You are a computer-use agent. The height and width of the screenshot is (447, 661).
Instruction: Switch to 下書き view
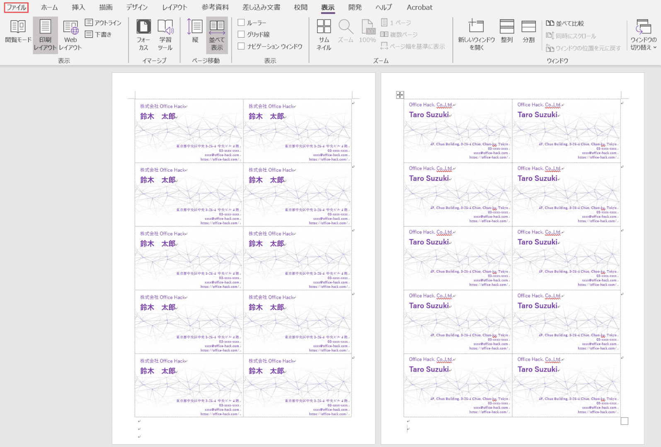[98, 34]
